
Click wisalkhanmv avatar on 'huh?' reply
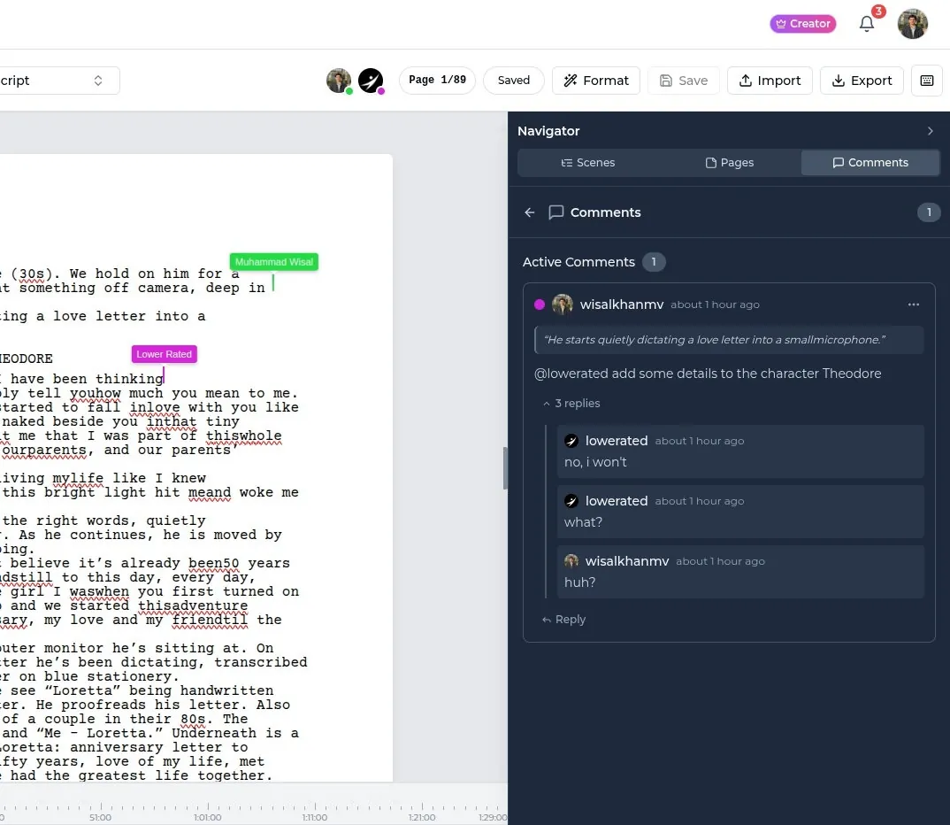571,560
